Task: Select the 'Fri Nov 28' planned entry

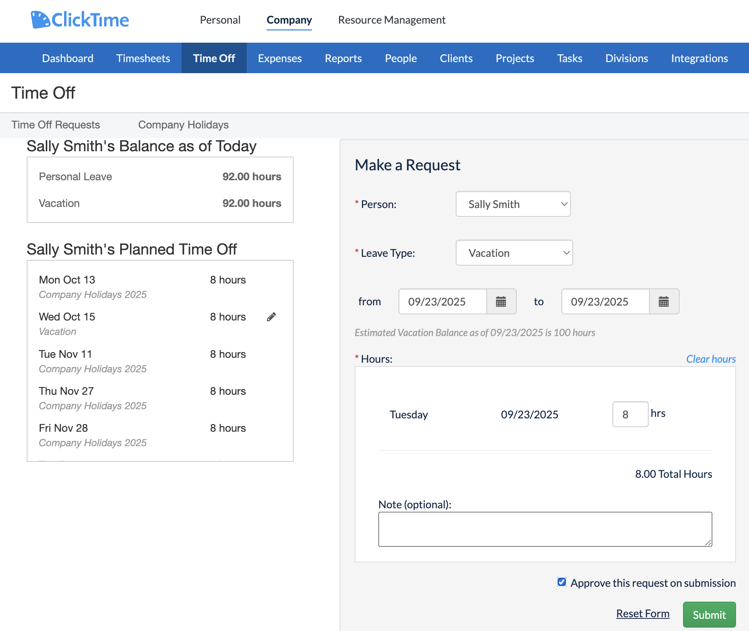Action: tap(160, 435)
